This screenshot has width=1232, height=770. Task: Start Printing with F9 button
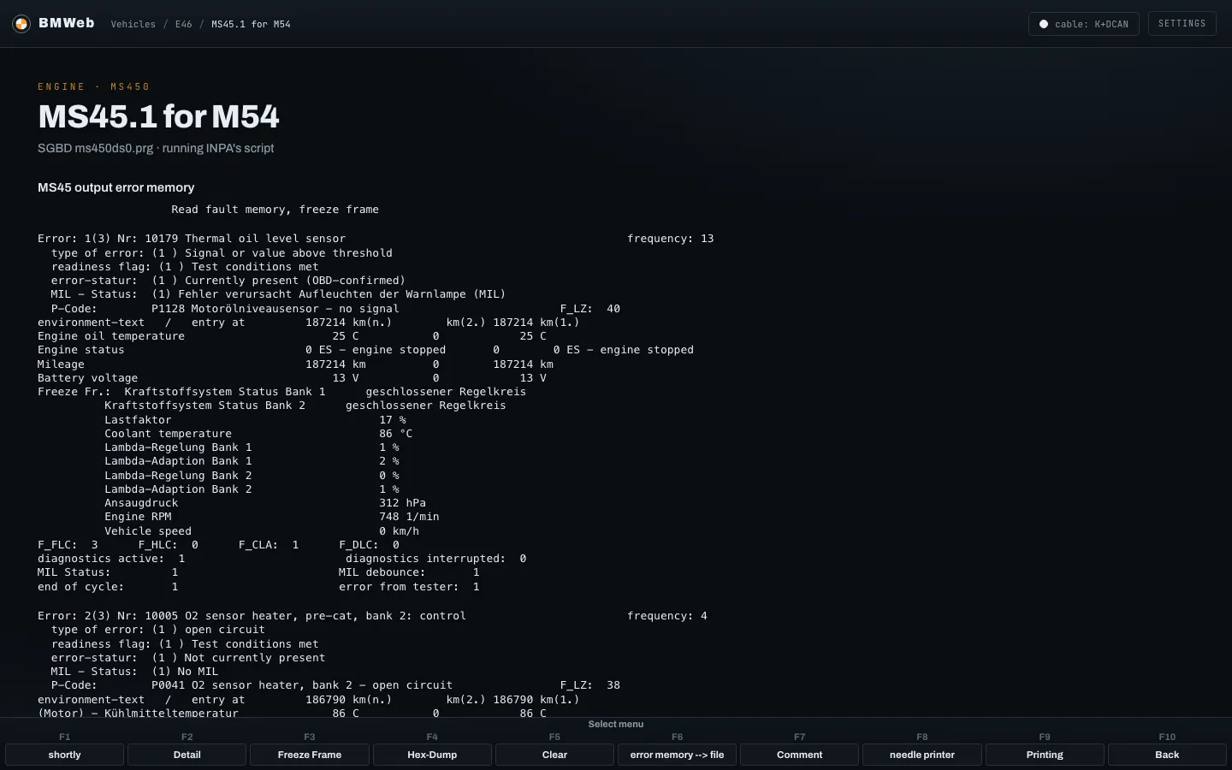(1045, 755)
